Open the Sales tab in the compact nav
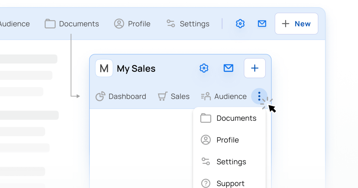This screenshot has width=358, height=188. pyautogui.click(x=173, y=96)
